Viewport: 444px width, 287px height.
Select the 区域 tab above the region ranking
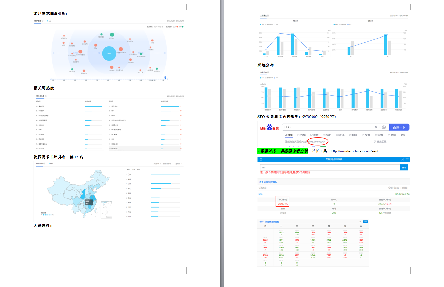pyautogui.click(x=133, y=170)
